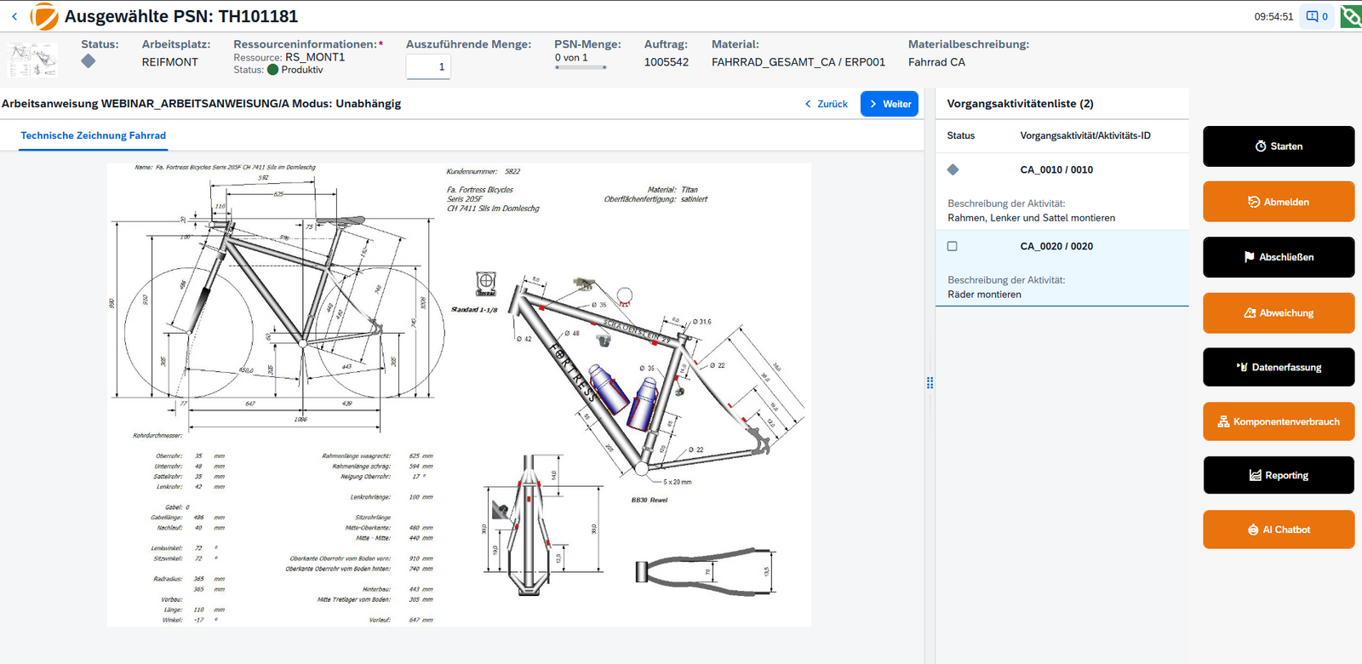The height and width of the screenshot is (664, 1362).
Task: Open the Abweichung dialog
Action: 1279,313
